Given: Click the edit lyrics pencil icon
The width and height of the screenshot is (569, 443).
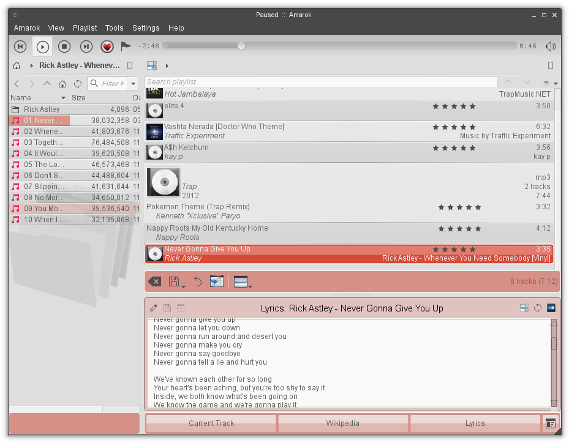Looking at the screenshot, I should 154,308.
